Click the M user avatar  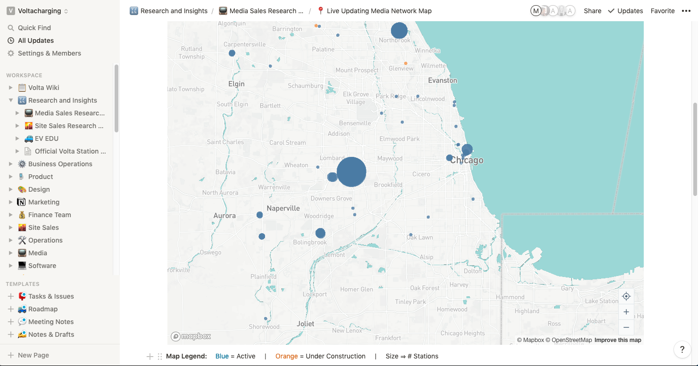tap(536, 11)
